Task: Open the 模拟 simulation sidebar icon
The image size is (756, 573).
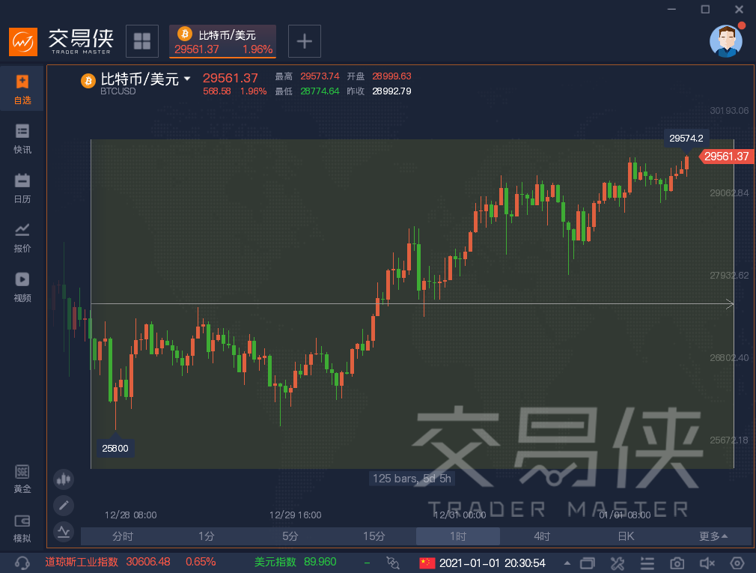Action: click(x=22, y=528)
